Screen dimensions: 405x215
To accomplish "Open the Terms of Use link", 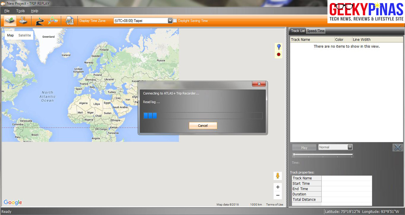I will click(274, 204).
